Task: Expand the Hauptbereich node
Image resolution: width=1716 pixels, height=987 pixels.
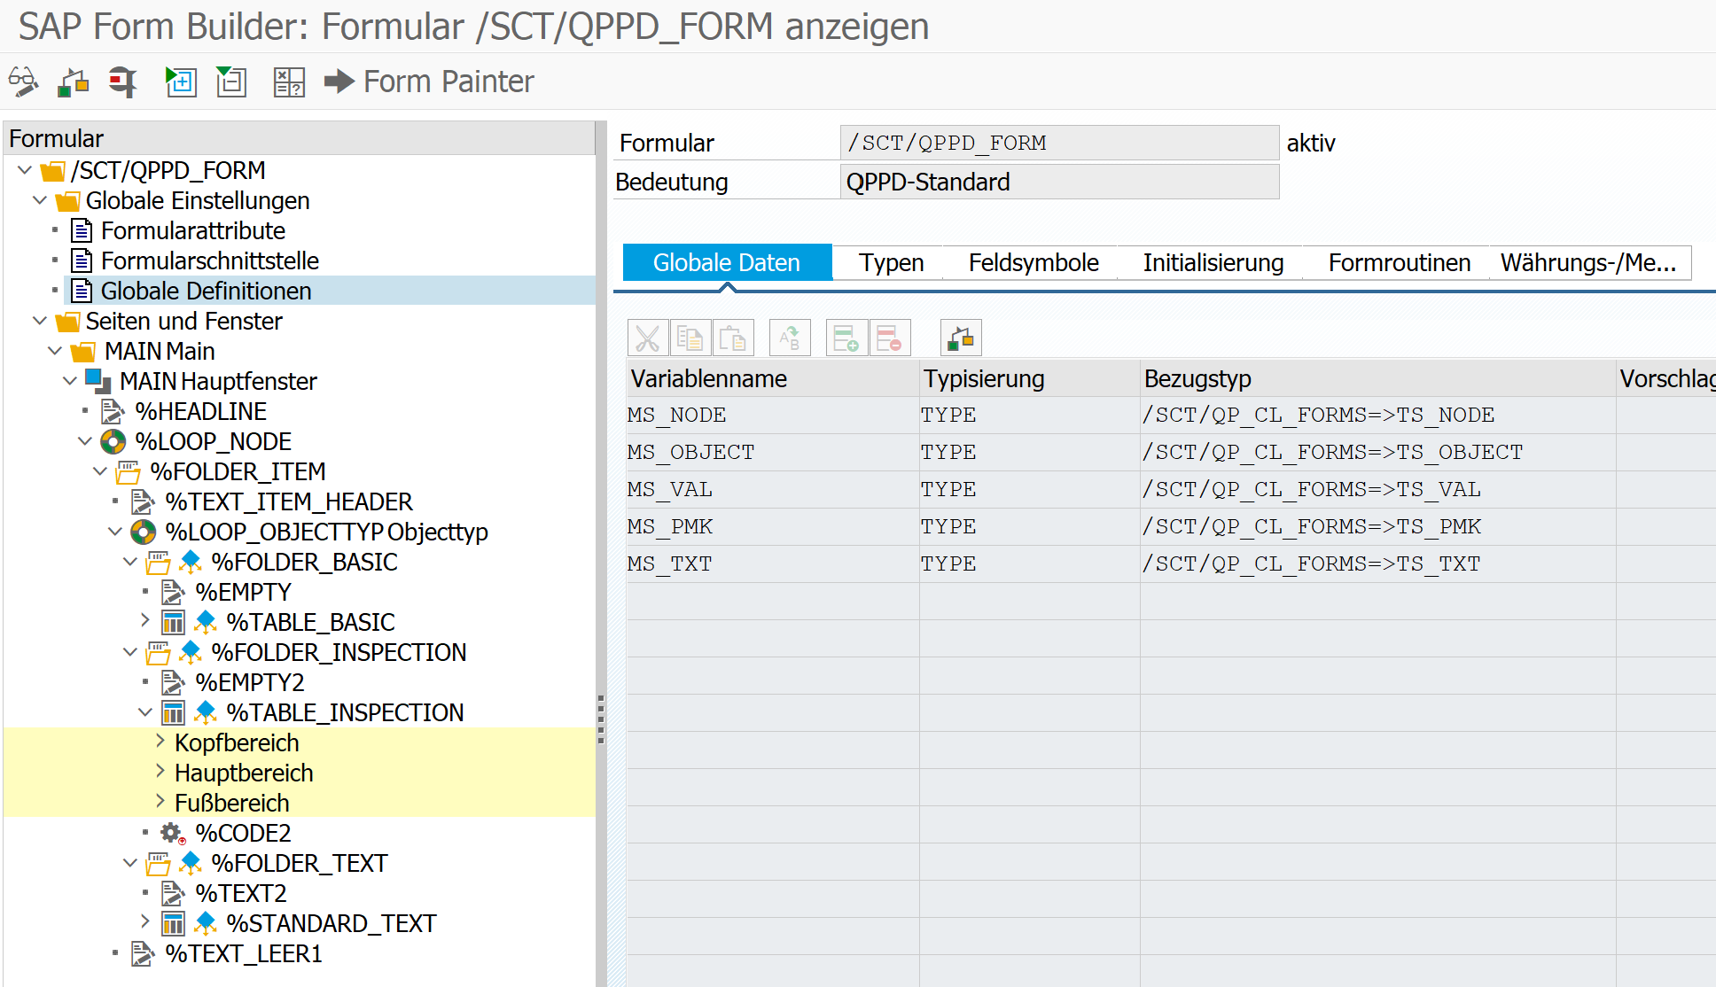Action: coord(160,772)
